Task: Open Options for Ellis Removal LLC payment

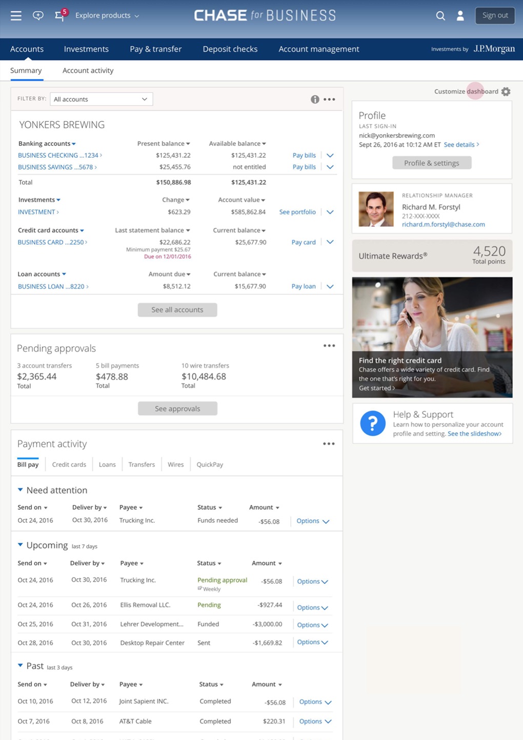Action: click(x=313, y=607)
